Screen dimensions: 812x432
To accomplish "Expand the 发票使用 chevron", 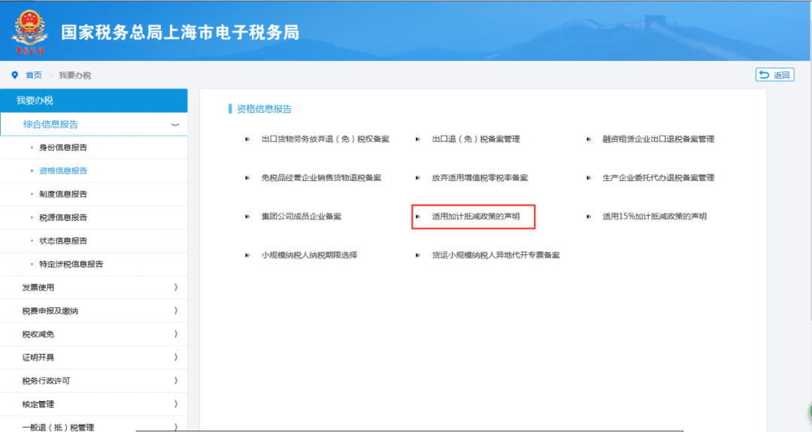I will tap(176, 287).
